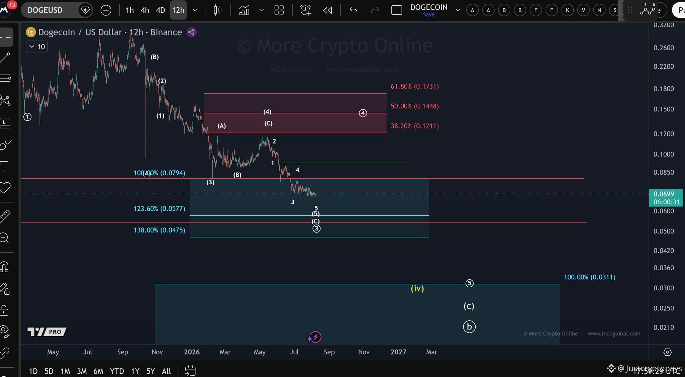This screenshot has width=685, height=377.
Task: Toggle stay in drawing mode
Action: pyautogui.click(x=5, y=289)
